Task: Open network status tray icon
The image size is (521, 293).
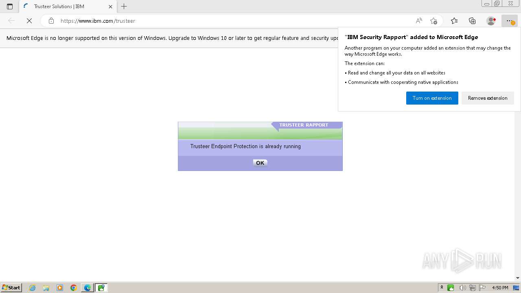Action: 473,288
